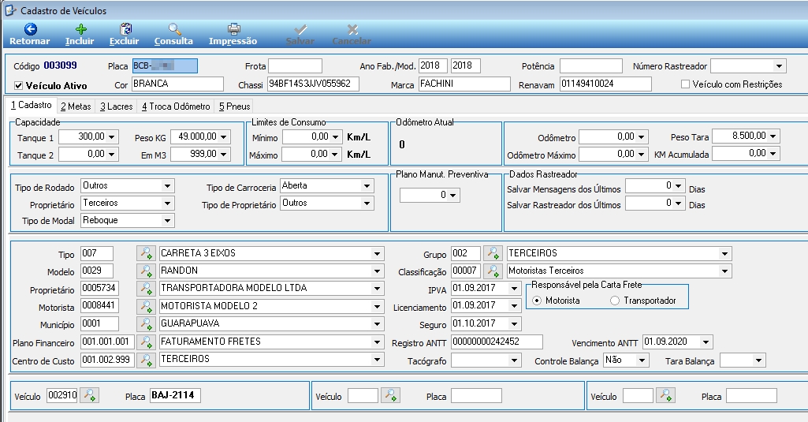Enable Veículo com Restrições checkbox
The width and height of the screenshot is (808, 422).
pyautogui.click(x=685, y=84)
